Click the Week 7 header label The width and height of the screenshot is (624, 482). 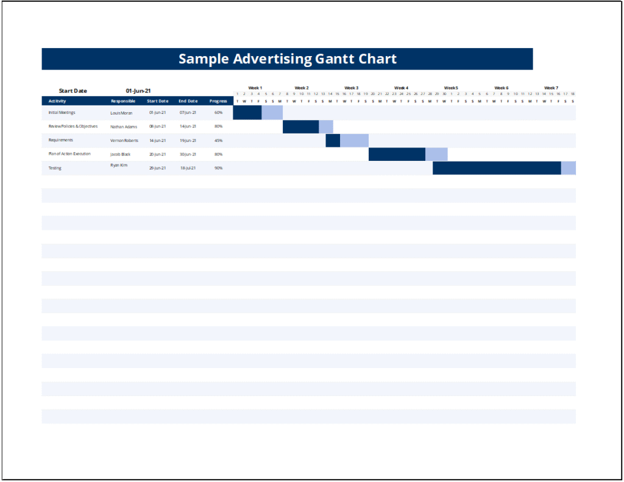(552, 87)
